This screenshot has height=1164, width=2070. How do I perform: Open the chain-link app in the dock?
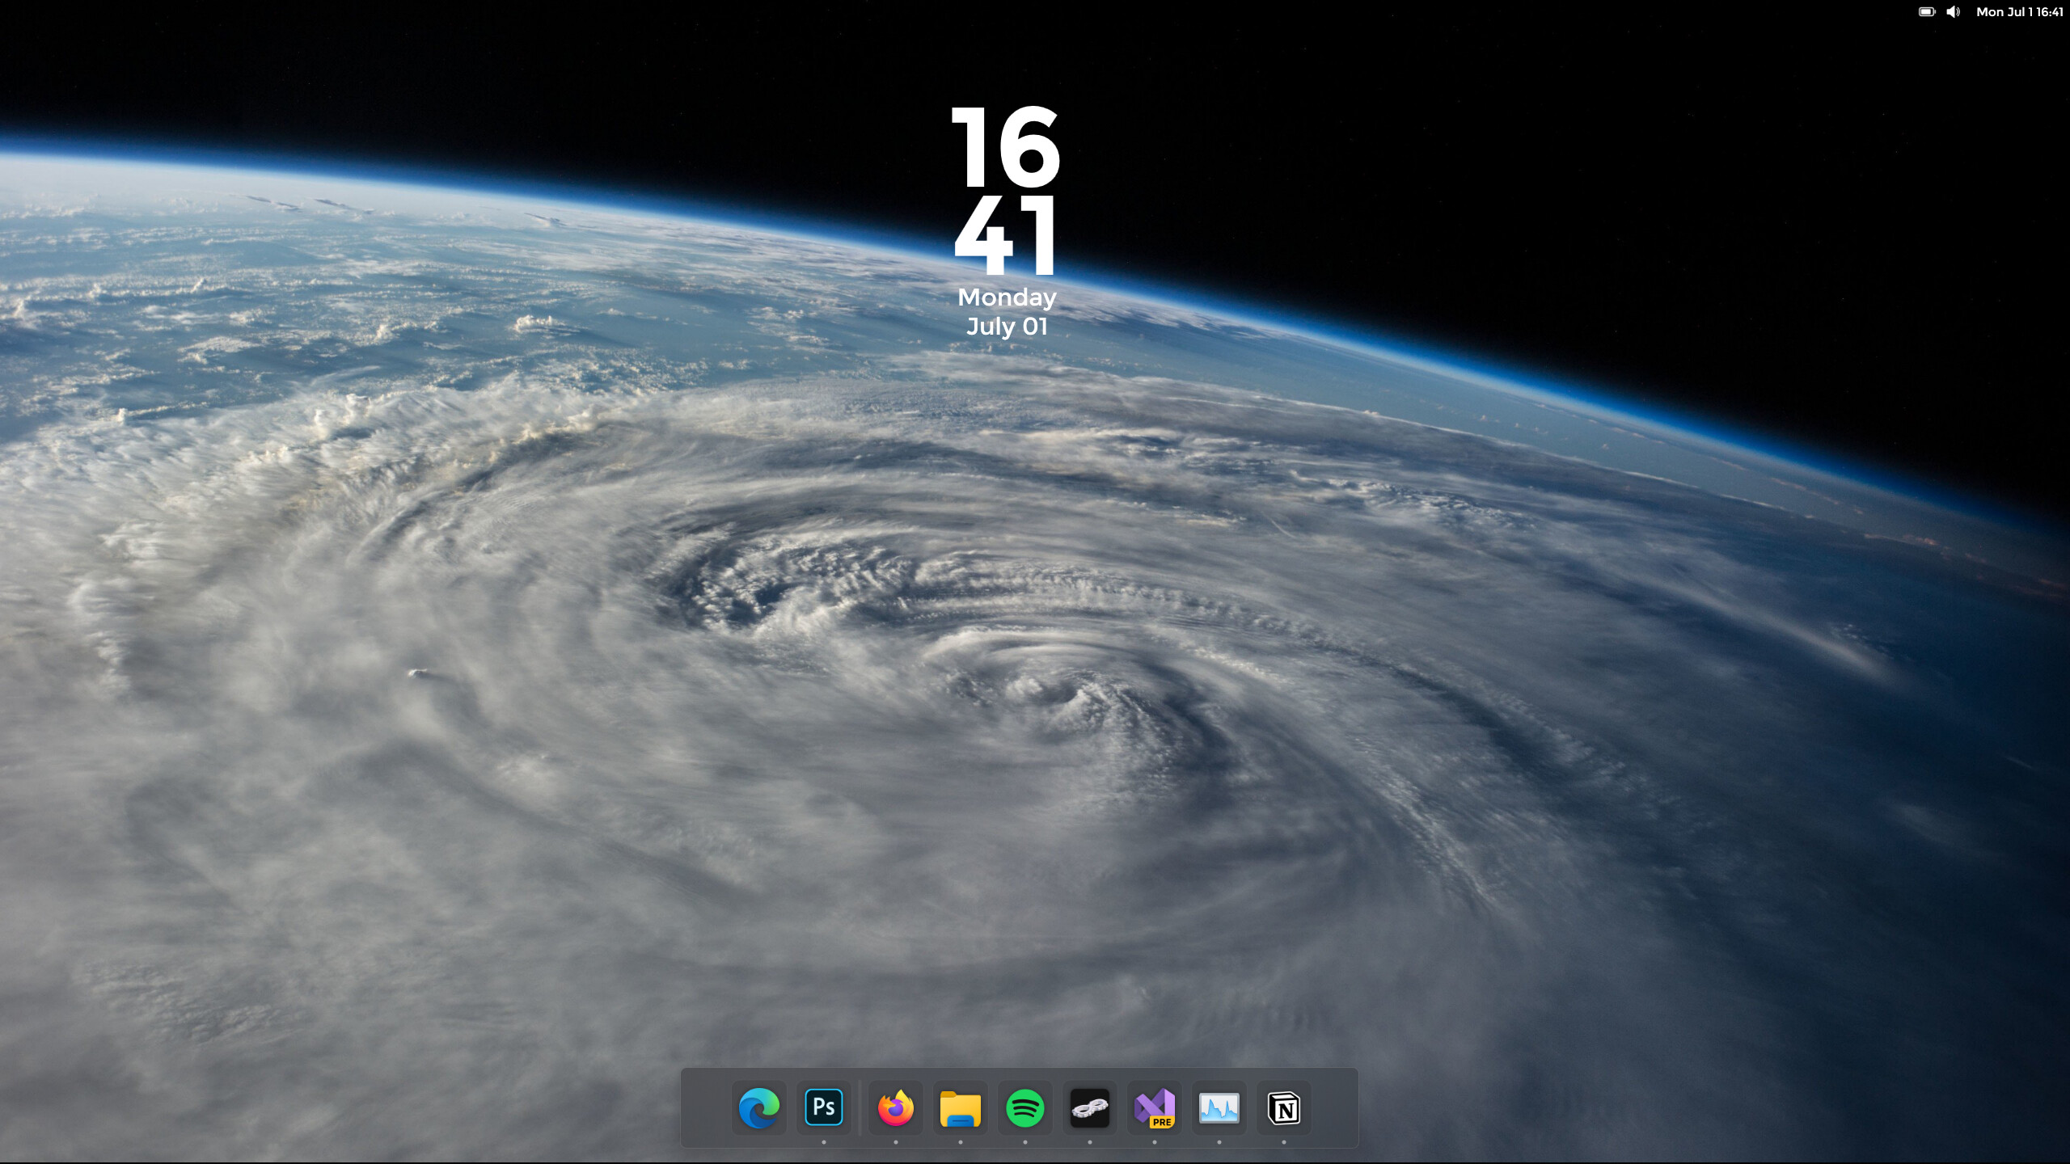point(1089,1109)
